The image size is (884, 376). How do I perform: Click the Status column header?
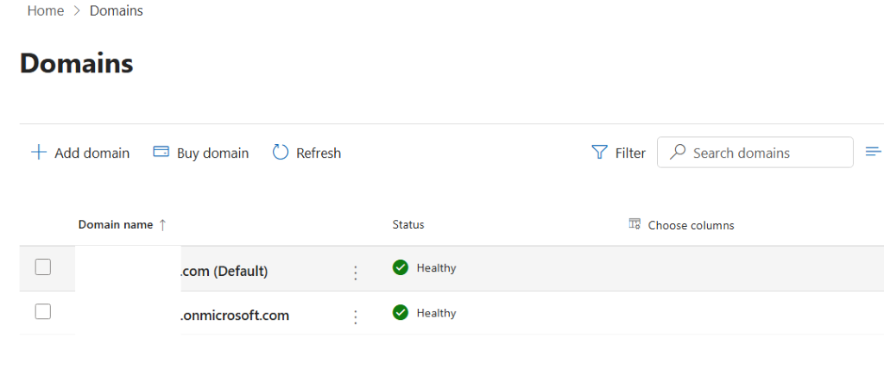[408, 224]
